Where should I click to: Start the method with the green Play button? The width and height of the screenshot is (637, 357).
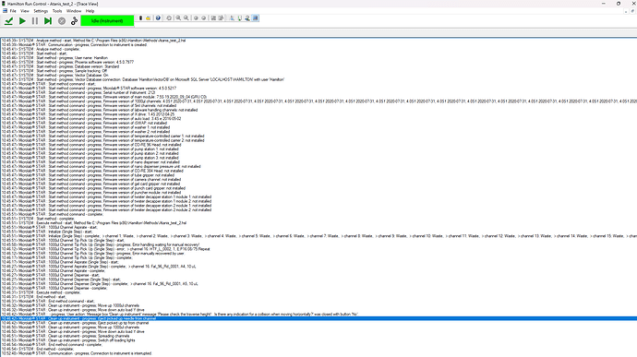(x=22, y=20)
